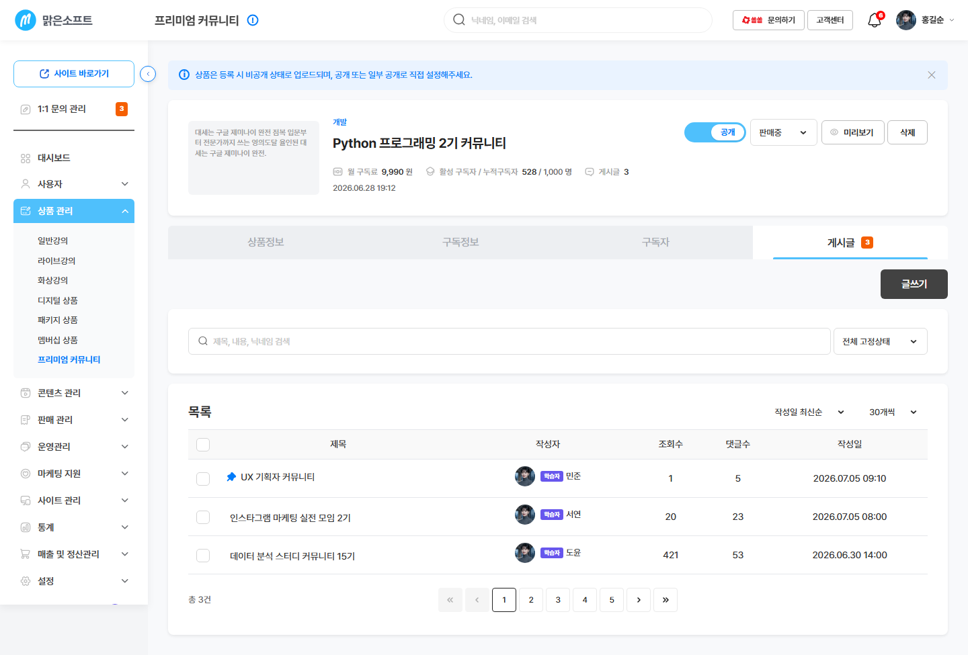This screenshot has height=655, width=968.
Task: Click the search magnifier icon in top bar
Action: [459, 19]
